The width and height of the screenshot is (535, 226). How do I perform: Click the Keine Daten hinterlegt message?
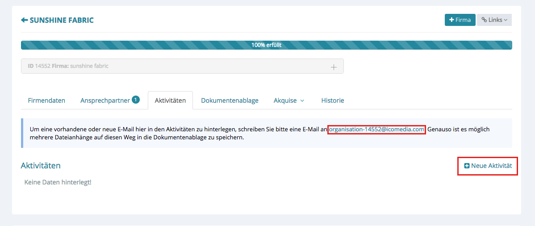(x=58, y=182)
